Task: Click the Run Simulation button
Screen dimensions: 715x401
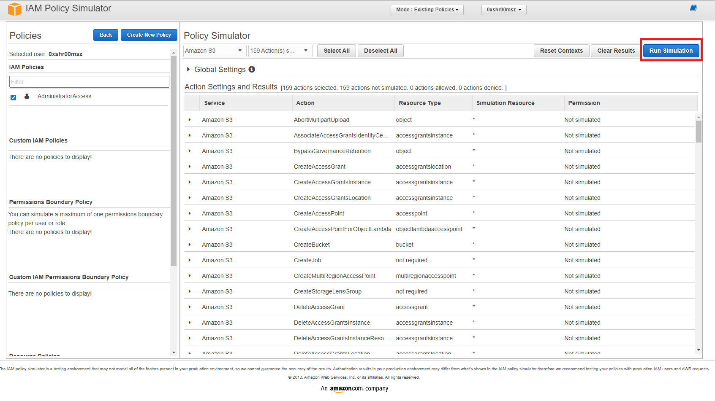Action: click(x=671, y=51)
